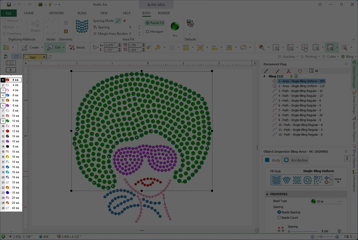Image resolution: width=358 pixels, height=240 pixels.
Task: Switch to the ARTWORK ribbon tab
Action: click(57, 13)
